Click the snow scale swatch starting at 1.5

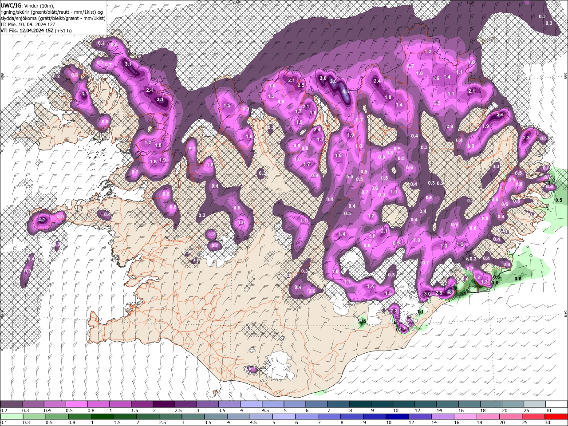click(142, 404)
